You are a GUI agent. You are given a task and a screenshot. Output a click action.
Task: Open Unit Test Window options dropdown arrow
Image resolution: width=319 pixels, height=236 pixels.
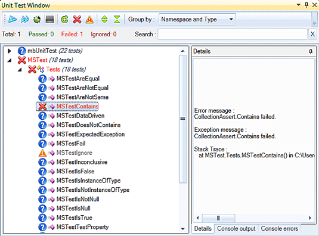pyautogui.click(x=299, y=5)
